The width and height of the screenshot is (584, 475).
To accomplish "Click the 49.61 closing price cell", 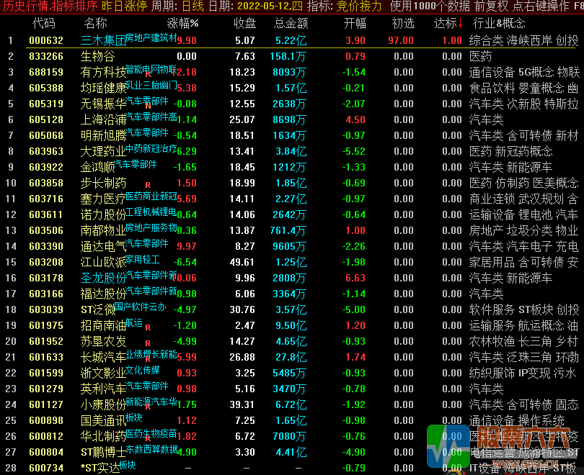I will [242, 262].
